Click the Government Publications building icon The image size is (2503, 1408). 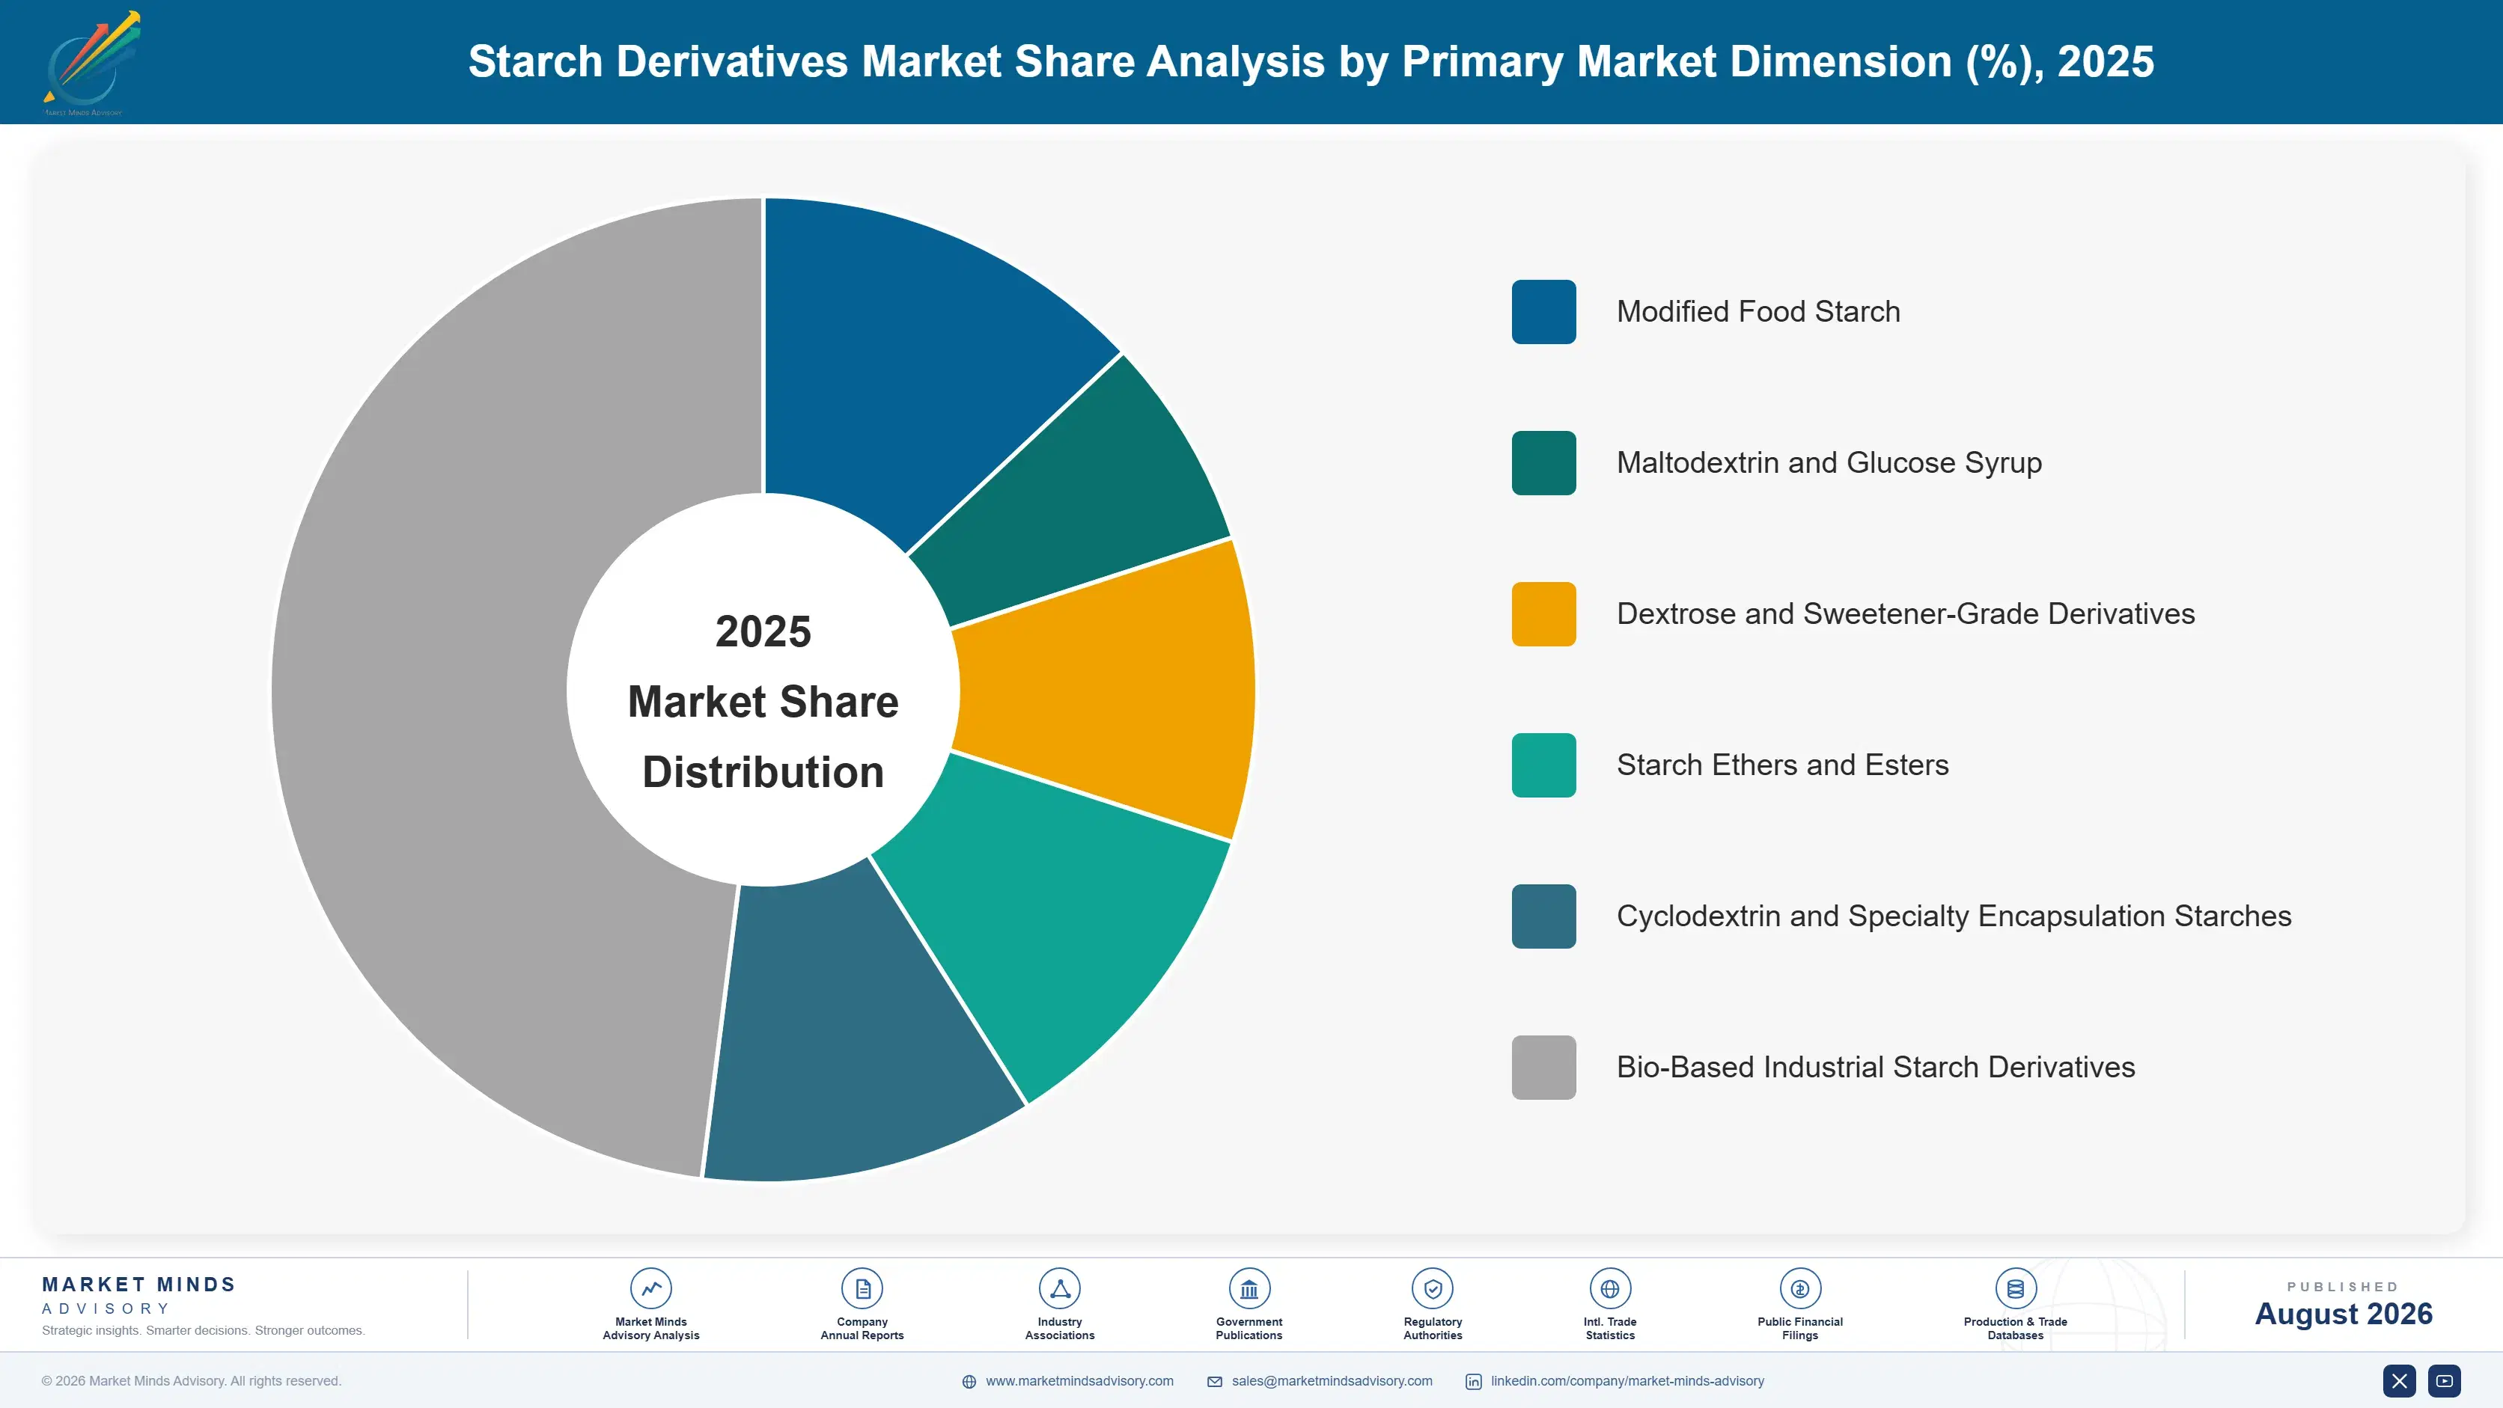point(1249,1288)
